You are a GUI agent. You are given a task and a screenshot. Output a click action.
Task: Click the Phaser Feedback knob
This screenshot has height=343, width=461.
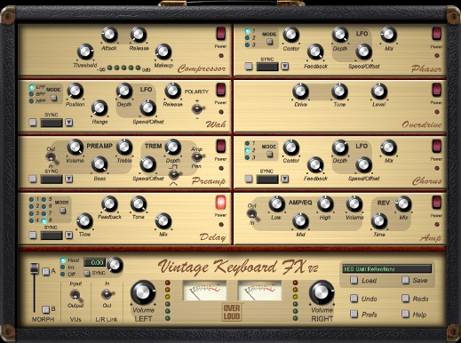315,52
